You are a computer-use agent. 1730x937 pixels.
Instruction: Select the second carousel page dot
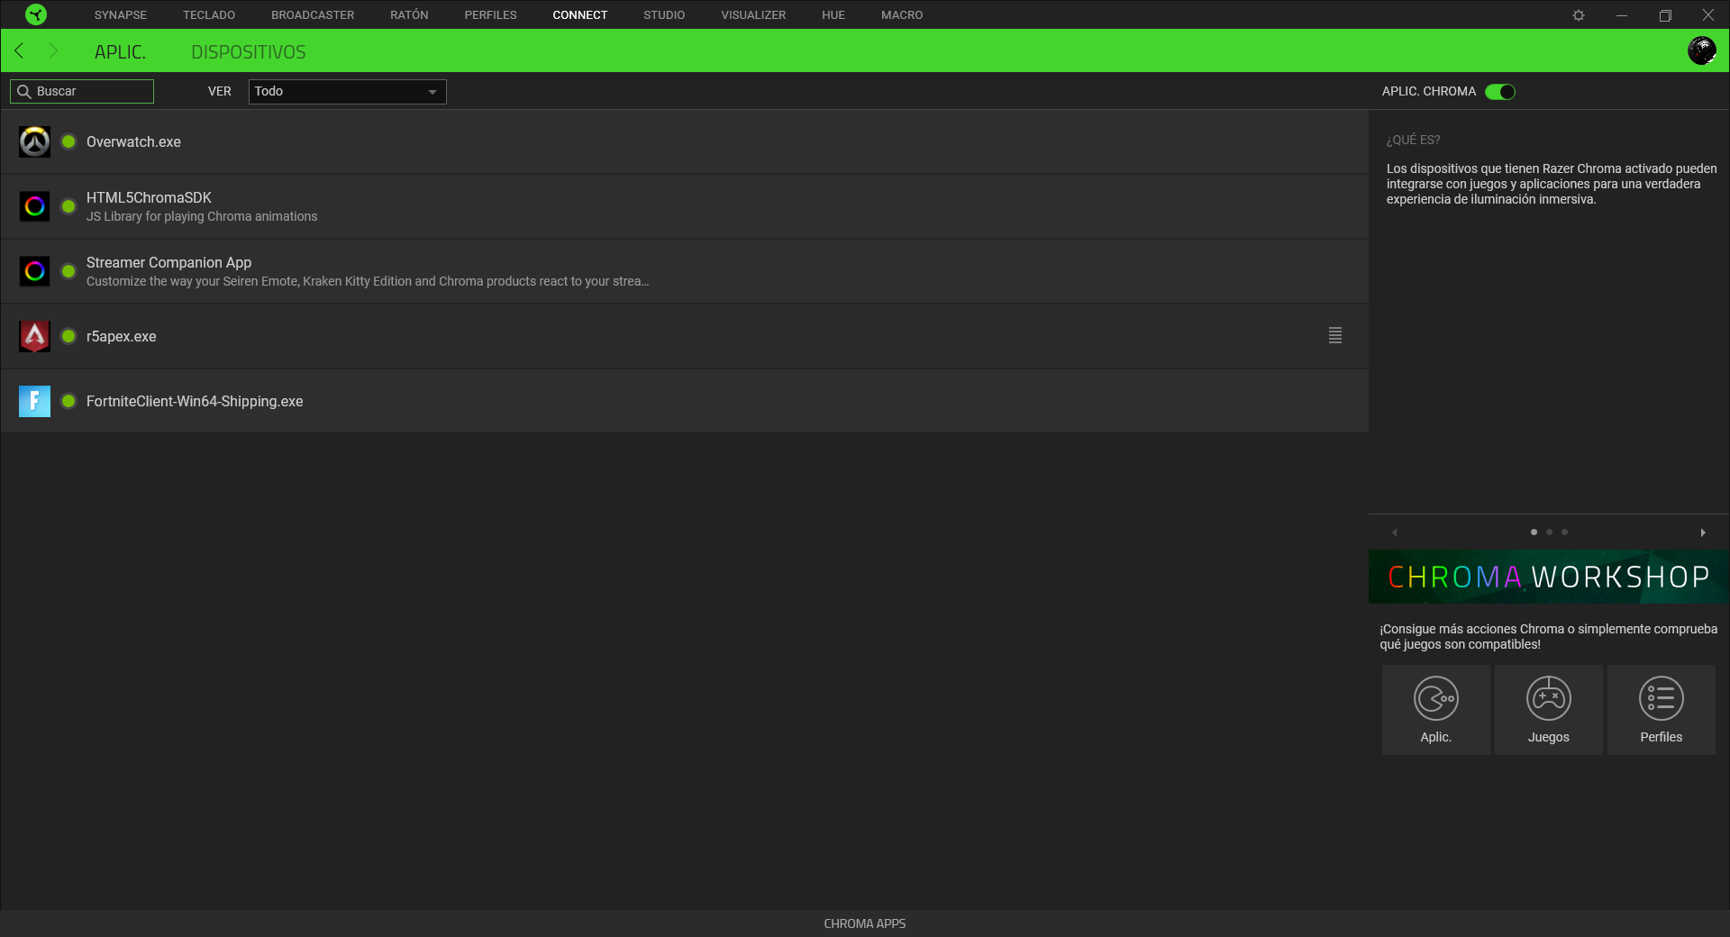click(x=1549, y=532)
